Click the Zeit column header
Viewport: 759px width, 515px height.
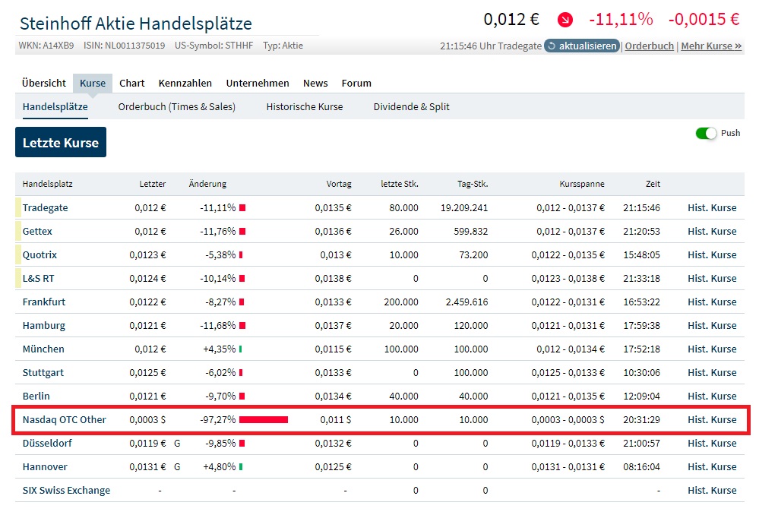(x=653, y=184)
